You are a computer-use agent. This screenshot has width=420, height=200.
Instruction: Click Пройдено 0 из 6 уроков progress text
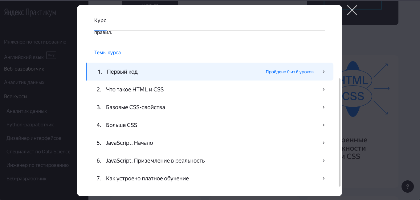pos(289,72)
